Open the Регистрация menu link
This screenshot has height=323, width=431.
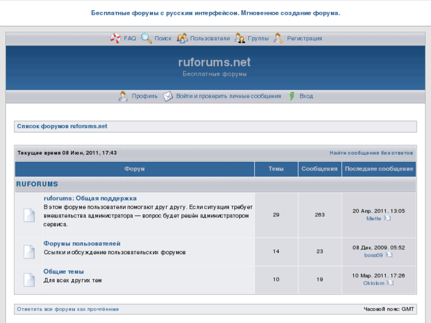tap(305, 38)
